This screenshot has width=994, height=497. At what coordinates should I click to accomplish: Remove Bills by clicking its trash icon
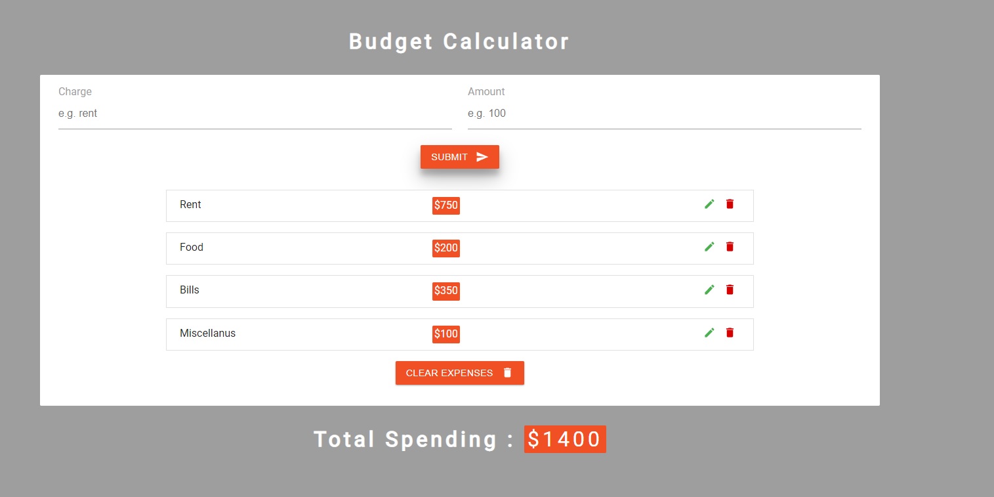[x=730, y=290]
